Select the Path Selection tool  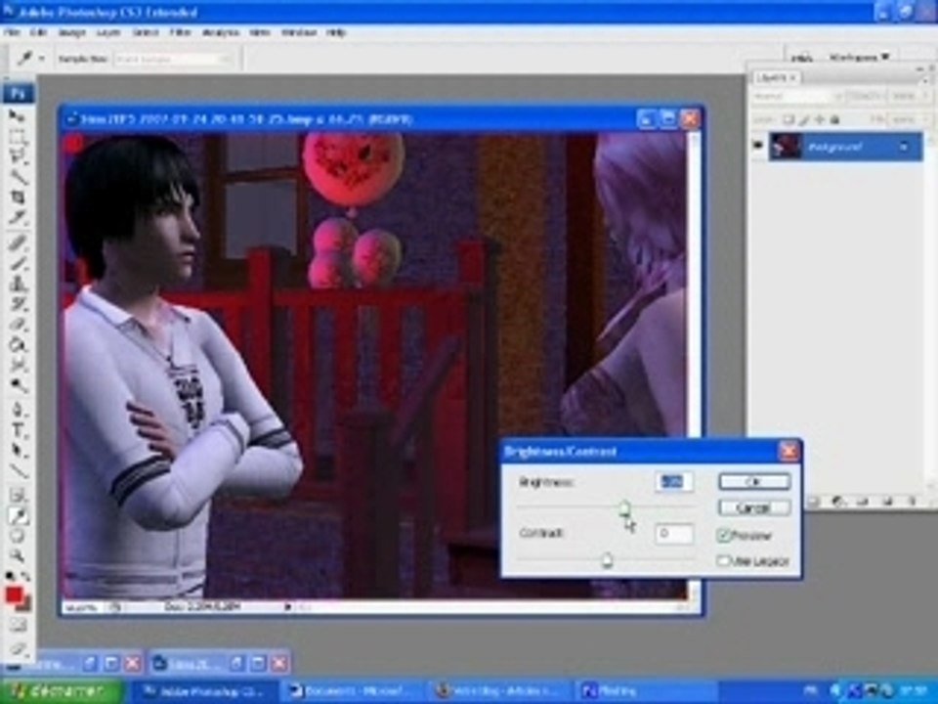click(18, 450)
